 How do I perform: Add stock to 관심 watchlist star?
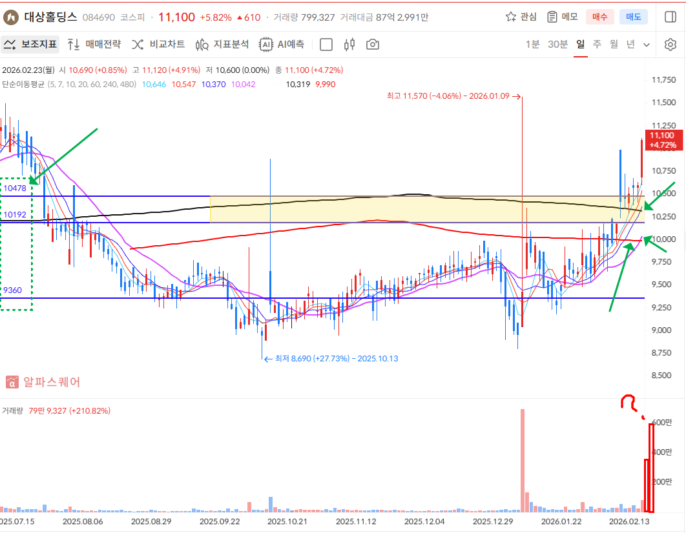coord(521,17)
